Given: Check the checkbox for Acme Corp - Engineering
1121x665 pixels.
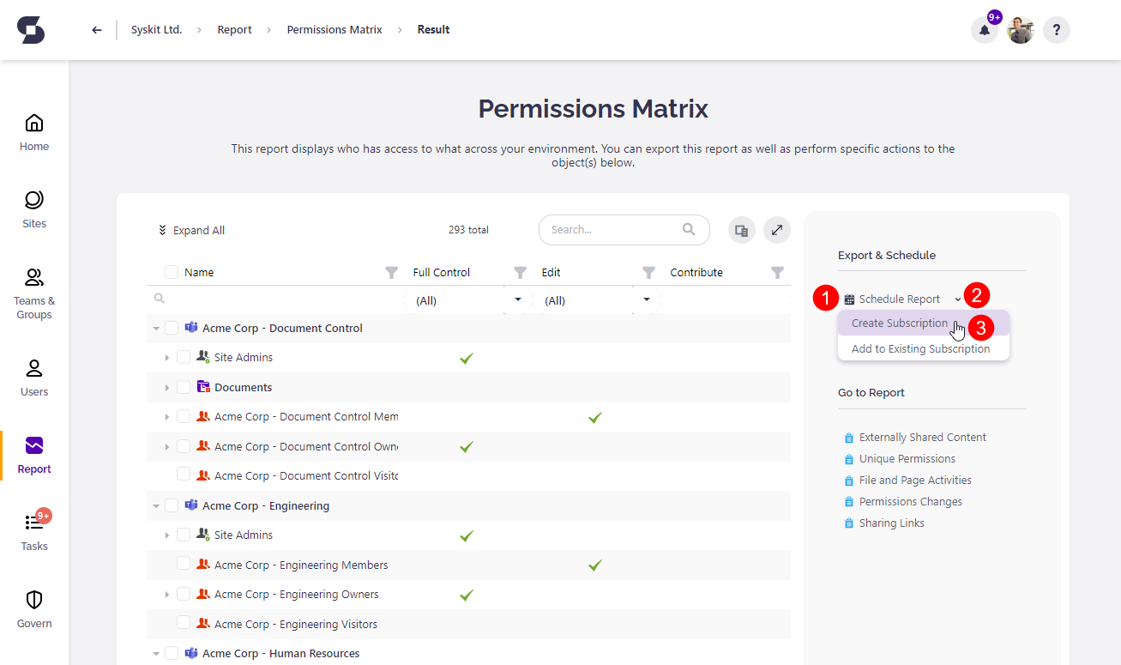Looking at the screenshot, I should (x=171, y=505).
